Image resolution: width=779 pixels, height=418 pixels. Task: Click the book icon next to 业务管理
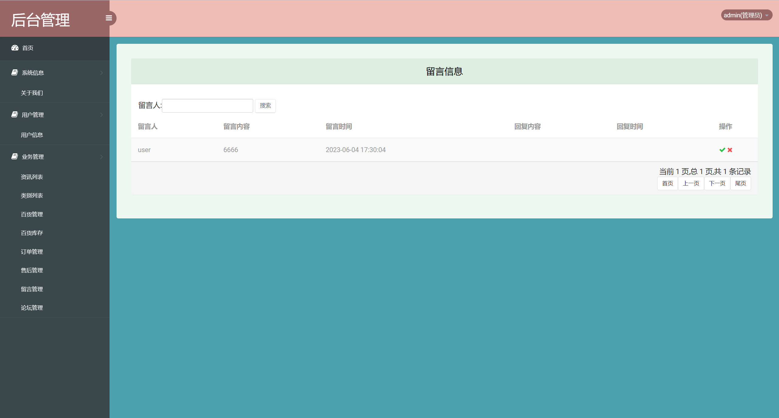click(15, 156)
